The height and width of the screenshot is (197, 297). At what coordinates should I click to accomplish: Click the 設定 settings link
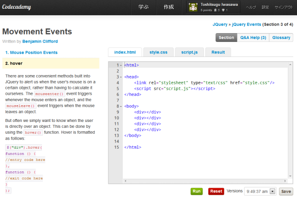(265, 7)
